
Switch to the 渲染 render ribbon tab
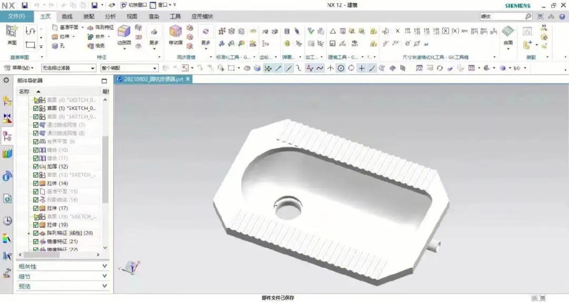click(x=154, y=16)
